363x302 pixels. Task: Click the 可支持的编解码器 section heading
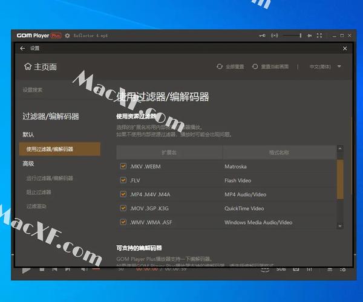(139, 248)
